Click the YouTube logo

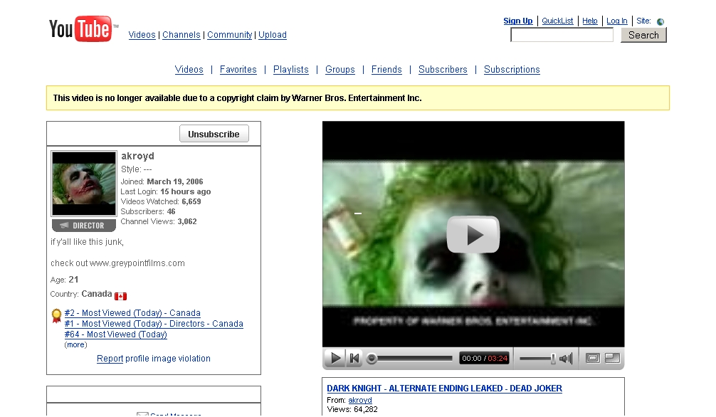click(83, 28)
